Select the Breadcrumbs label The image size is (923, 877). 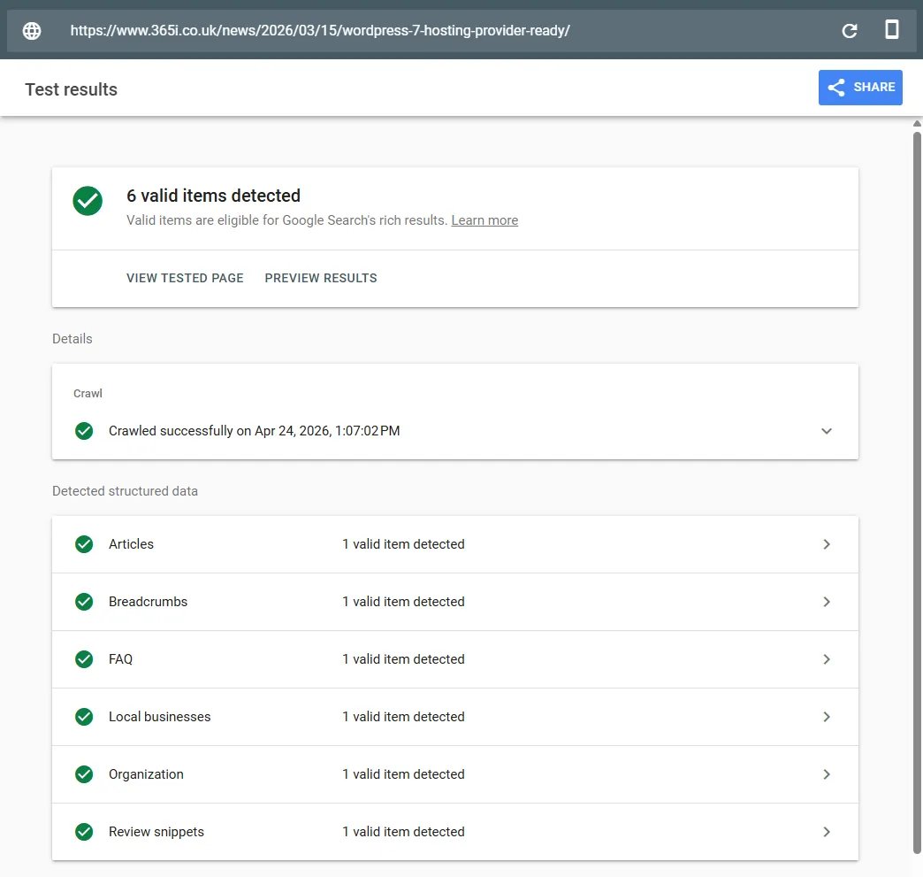[148, 602]
